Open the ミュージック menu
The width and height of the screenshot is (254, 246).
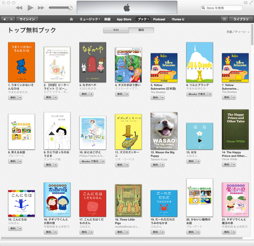tap(90, 19)
